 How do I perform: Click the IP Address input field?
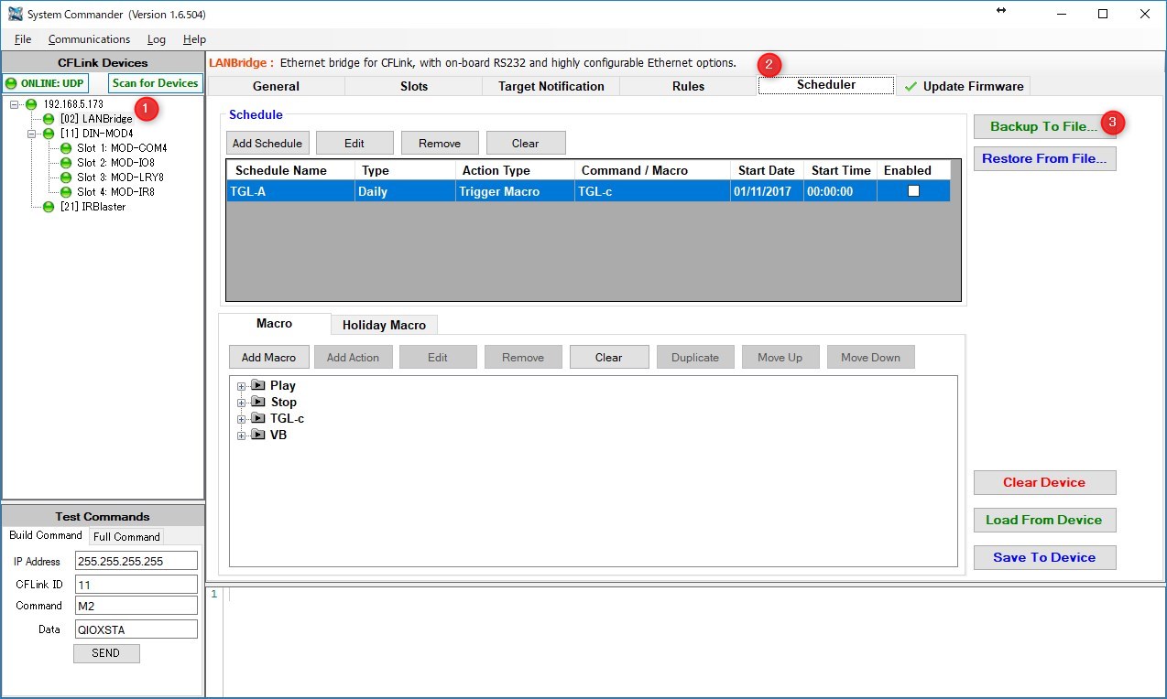click(x=136, y=561)
